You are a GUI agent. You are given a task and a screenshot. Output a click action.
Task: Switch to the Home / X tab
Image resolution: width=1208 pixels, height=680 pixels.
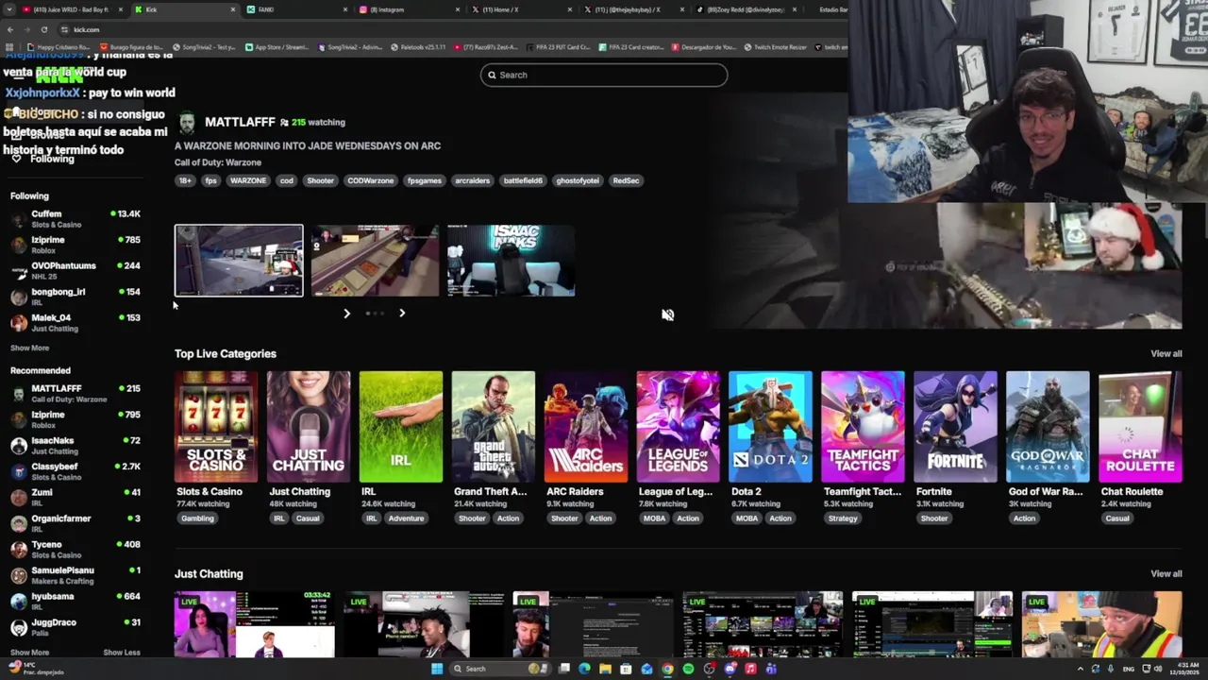pos(520,9)
